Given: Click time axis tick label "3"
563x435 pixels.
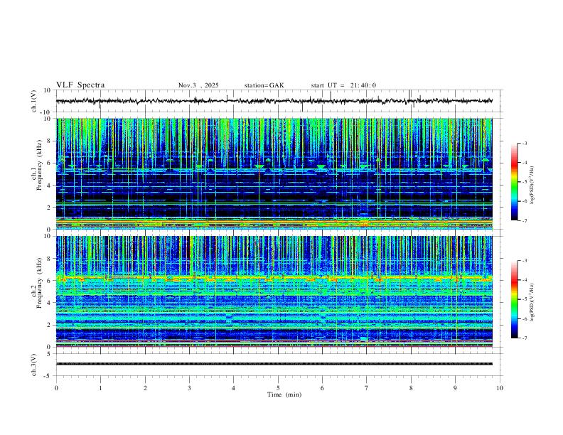Looking at the screenshot, I should point(189,388).
